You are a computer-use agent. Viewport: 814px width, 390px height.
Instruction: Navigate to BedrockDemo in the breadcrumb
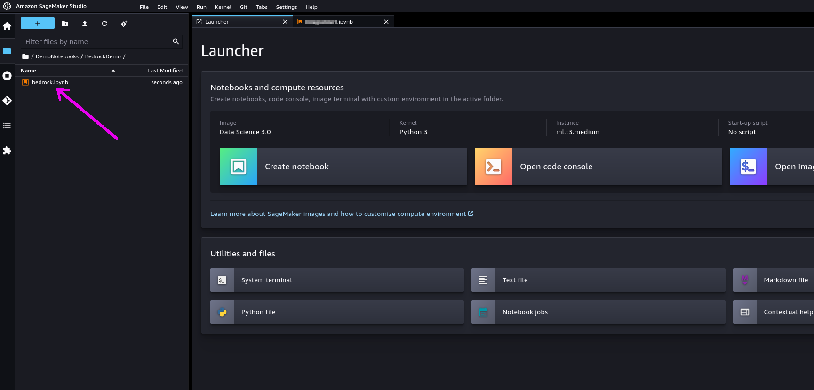(103, 56)
